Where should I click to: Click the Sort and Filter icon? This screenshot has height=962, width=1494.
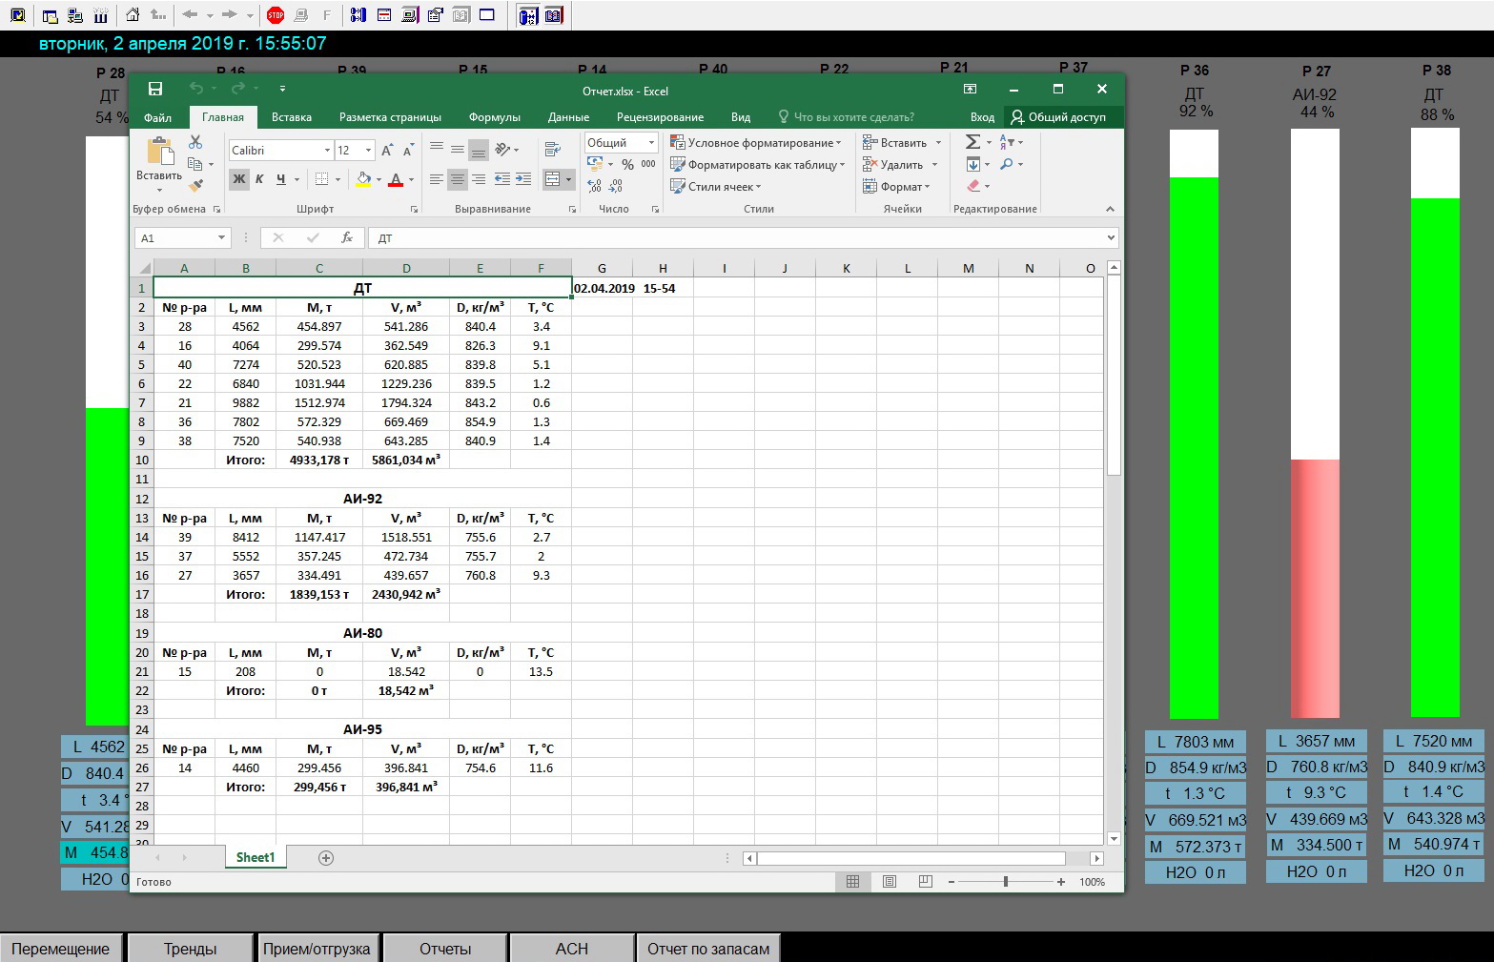(x=1007, y=142)
